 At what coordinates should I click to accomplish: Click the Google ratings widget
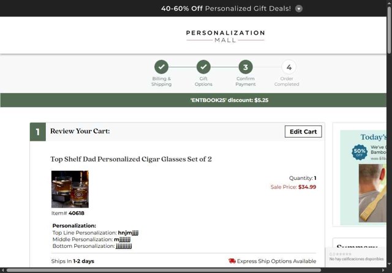356,256
